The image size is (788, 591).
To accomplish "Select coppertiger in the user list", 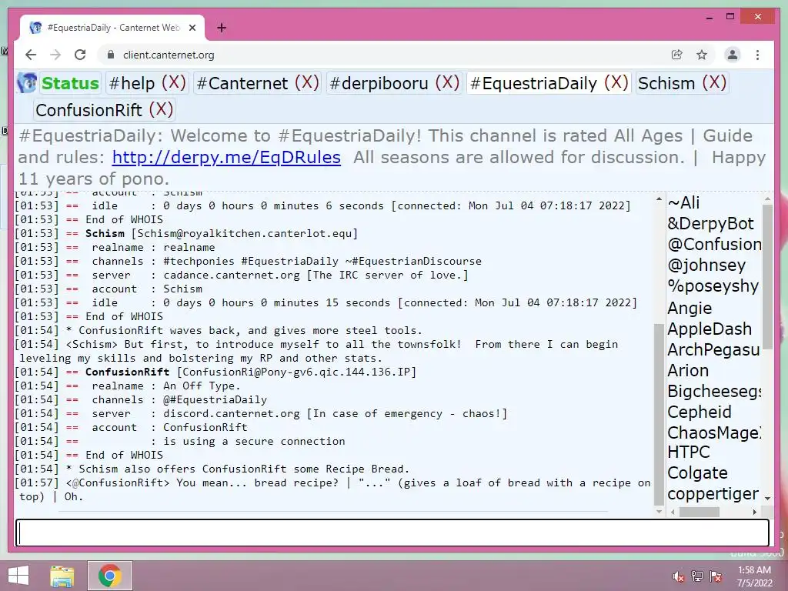I will [713, 494].
